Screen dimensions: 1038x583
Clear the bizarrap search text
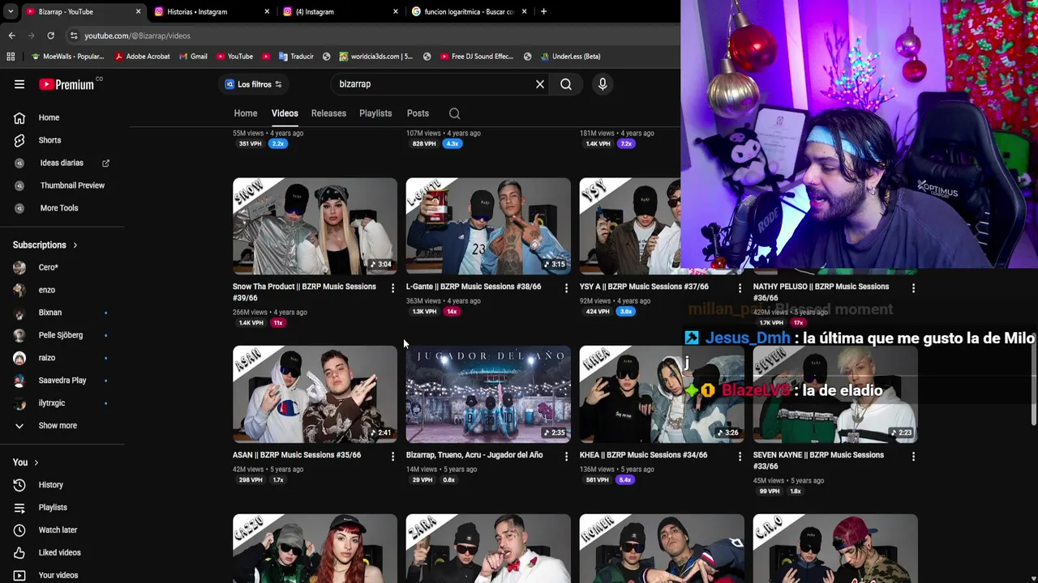(540, 84)
